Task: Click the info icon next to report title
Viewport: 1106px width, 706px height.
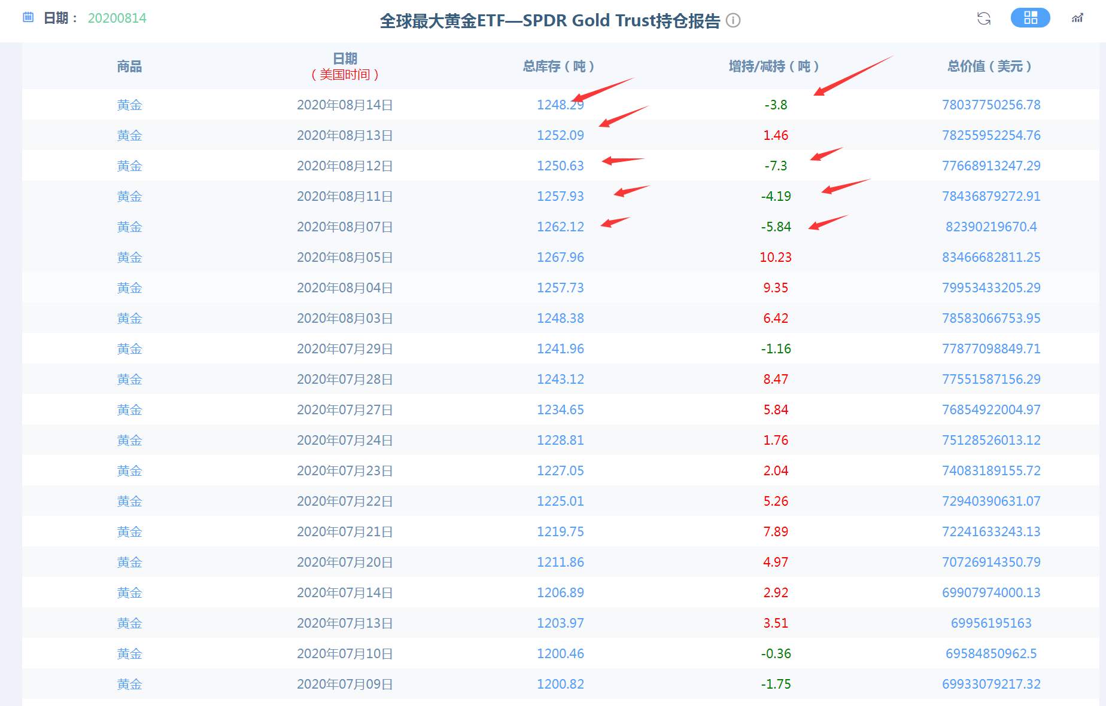Action: (x=733, y=20)
